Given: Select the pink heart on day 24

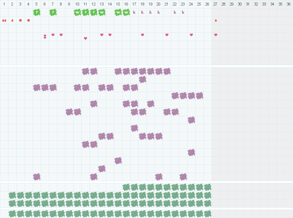Looking at the screenshot, I should 191,35.
